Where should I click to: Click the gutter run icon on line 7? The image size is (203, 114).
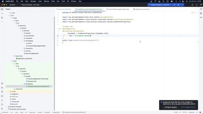pos(60,29)
